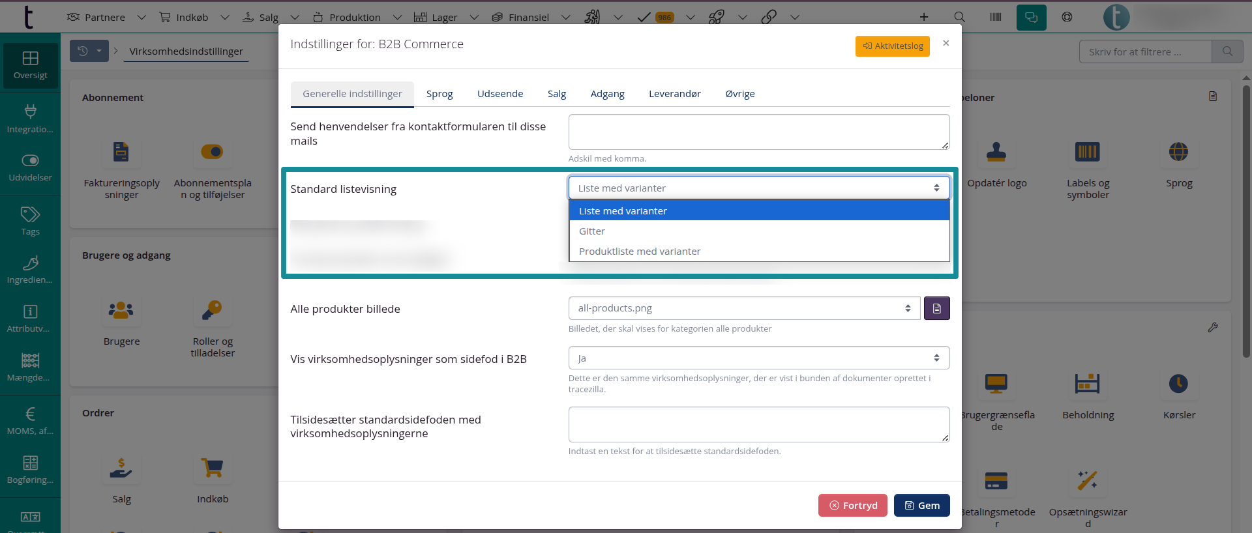Open the Indkøb cart tile
This screenshot has width=1252, height=533.
click(213, 480)
